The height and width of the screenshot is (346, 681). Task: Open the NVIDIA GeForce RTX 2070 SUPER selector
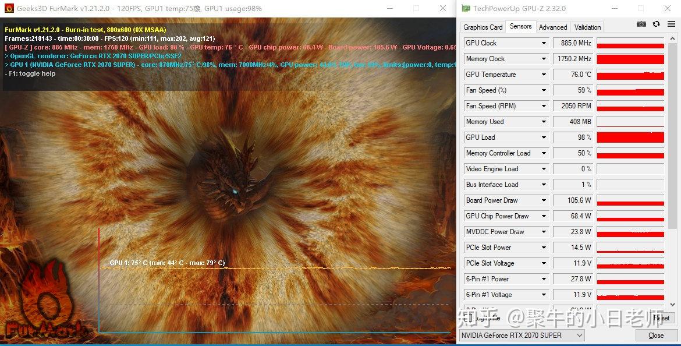(x=522, y=335)
